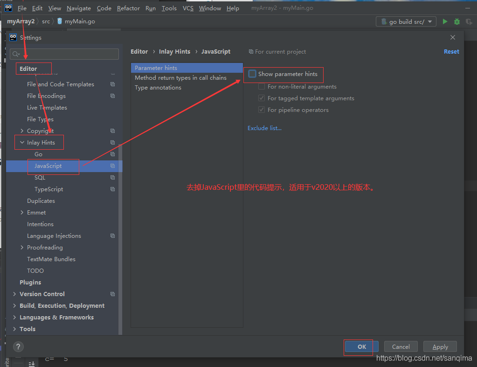Image resolution: width=477 pixels, height=367 pixels.
Task: Click project-level icon next to JavaScript item
Action: pyautogui.click(x=112, y=166)
